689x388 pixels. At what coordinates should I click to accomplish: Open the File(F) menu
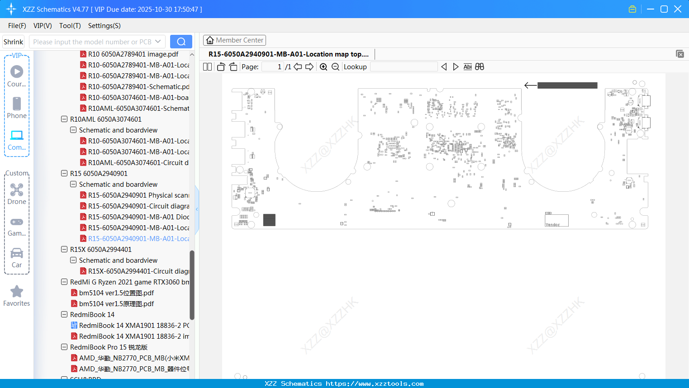[17, 26]
